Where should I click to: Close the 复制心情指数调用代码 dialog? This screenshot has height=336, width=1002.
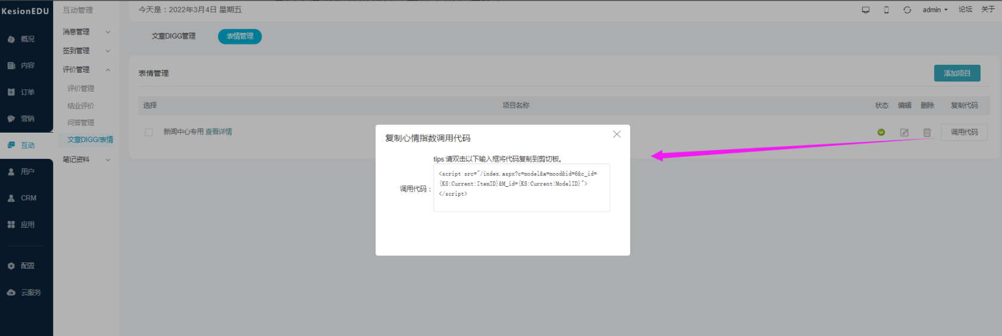617,134
